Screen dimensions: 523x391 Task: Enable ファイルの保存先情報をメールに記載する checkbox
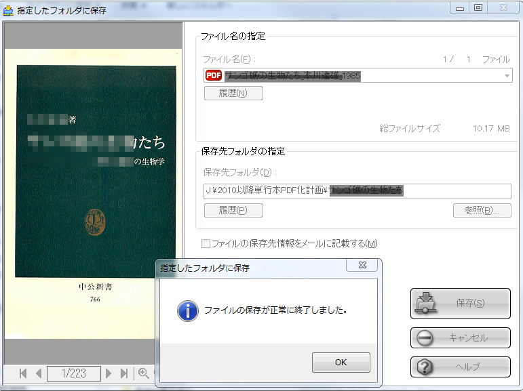206,244
